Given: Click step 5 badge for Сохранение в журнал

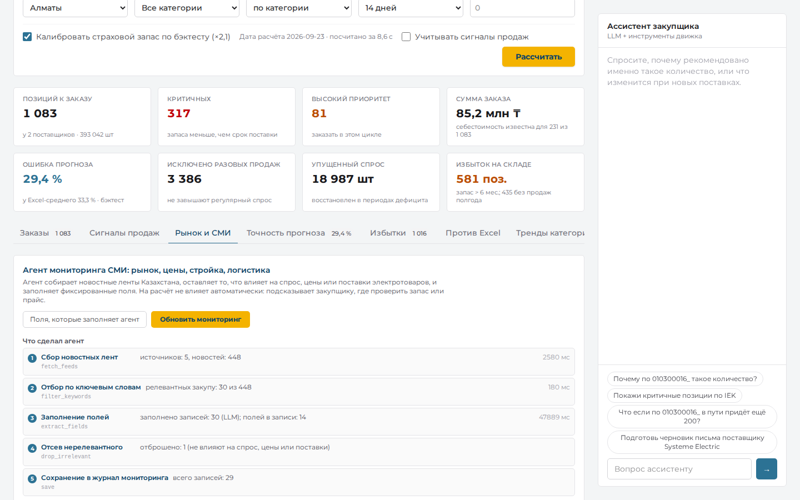Looking at the screenshot, I should tap(32, 478).
